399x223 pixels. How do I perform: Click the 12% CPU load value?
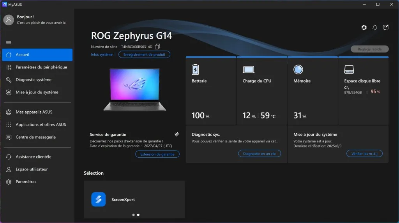(249, 116)
